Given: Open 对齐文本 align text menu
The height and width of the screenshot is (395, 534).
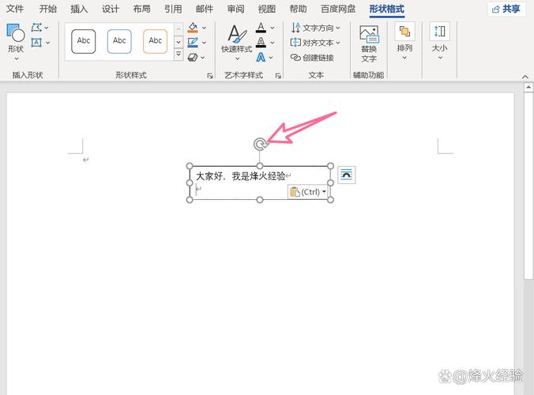Looking at the screenshot, I should (315, 43).
